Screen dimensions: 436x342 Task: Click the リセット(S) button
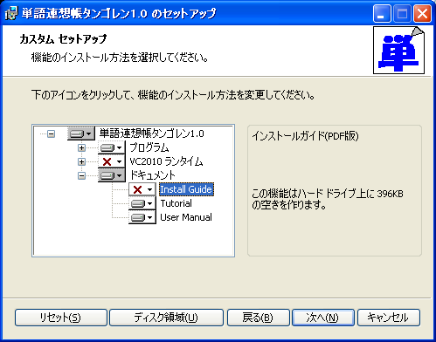[x=61, y=318]
